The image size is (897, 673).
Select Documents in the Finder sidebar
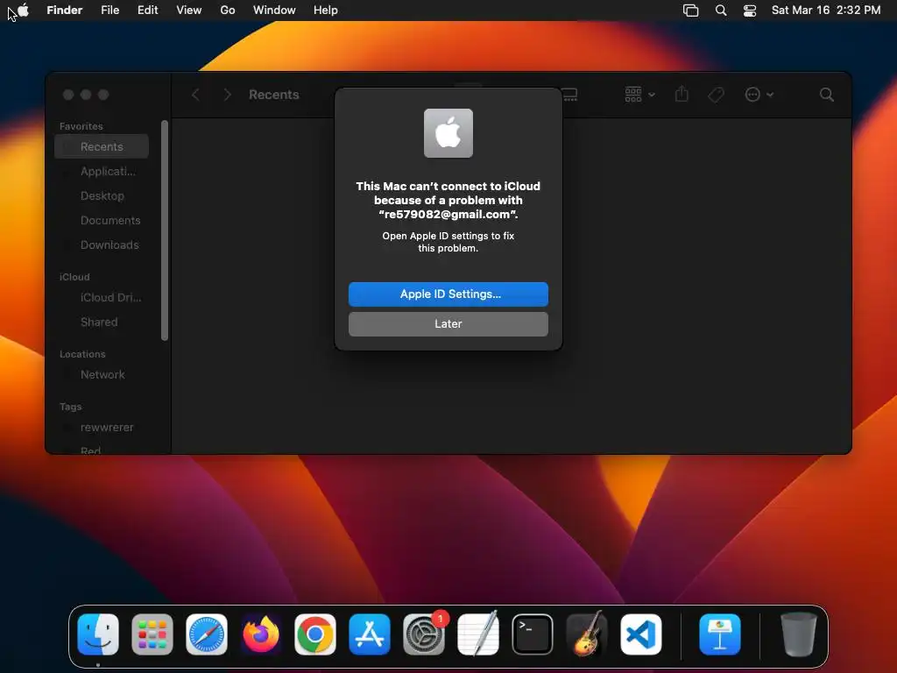pyautogui.click(x=102, y=220)
